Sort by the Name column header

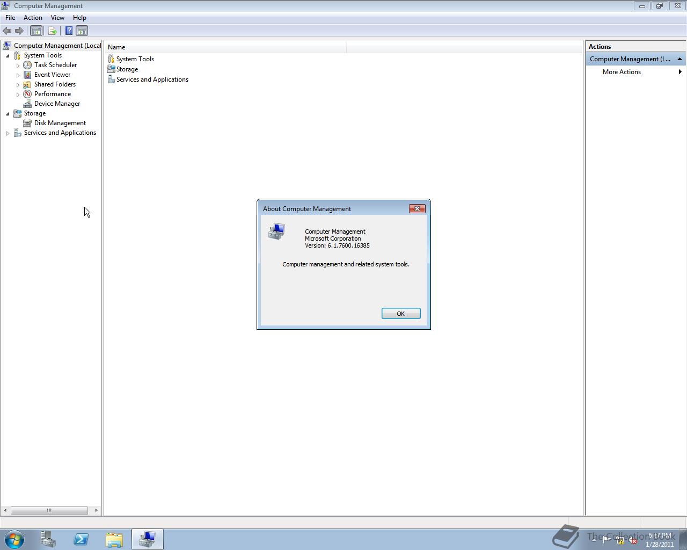[x=225, y=47]
